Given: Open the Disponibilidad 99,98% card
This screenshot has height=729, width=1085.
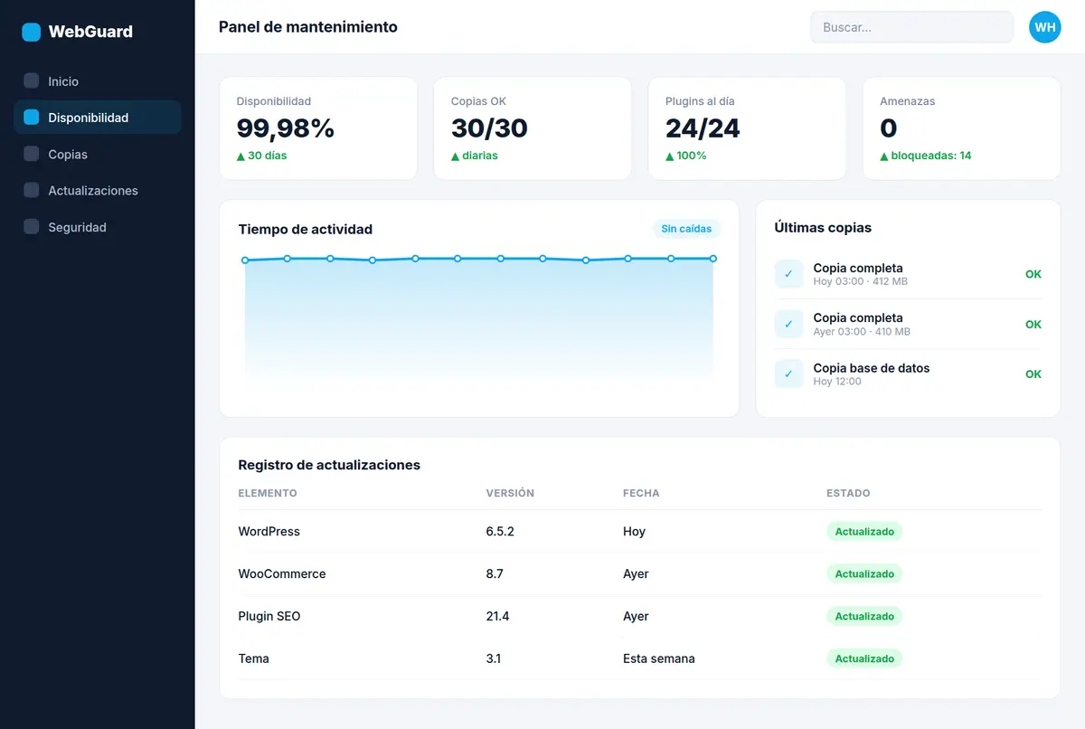Looking at the screenshot, I should point(318,128).
